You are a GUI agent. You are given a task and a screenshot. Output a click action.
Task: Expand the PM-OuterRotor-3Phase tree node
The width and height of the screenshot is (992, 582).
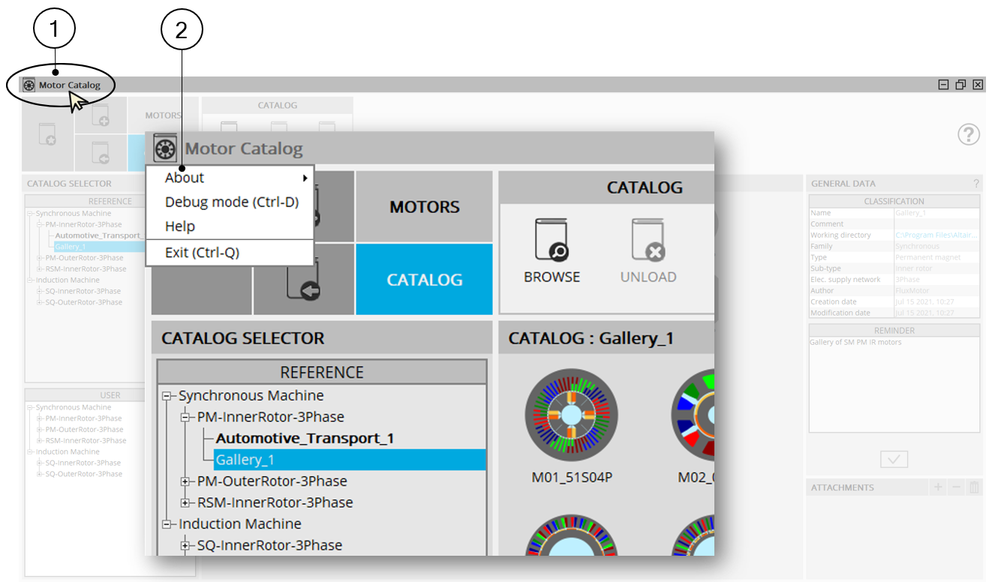(x=185, y=481)
